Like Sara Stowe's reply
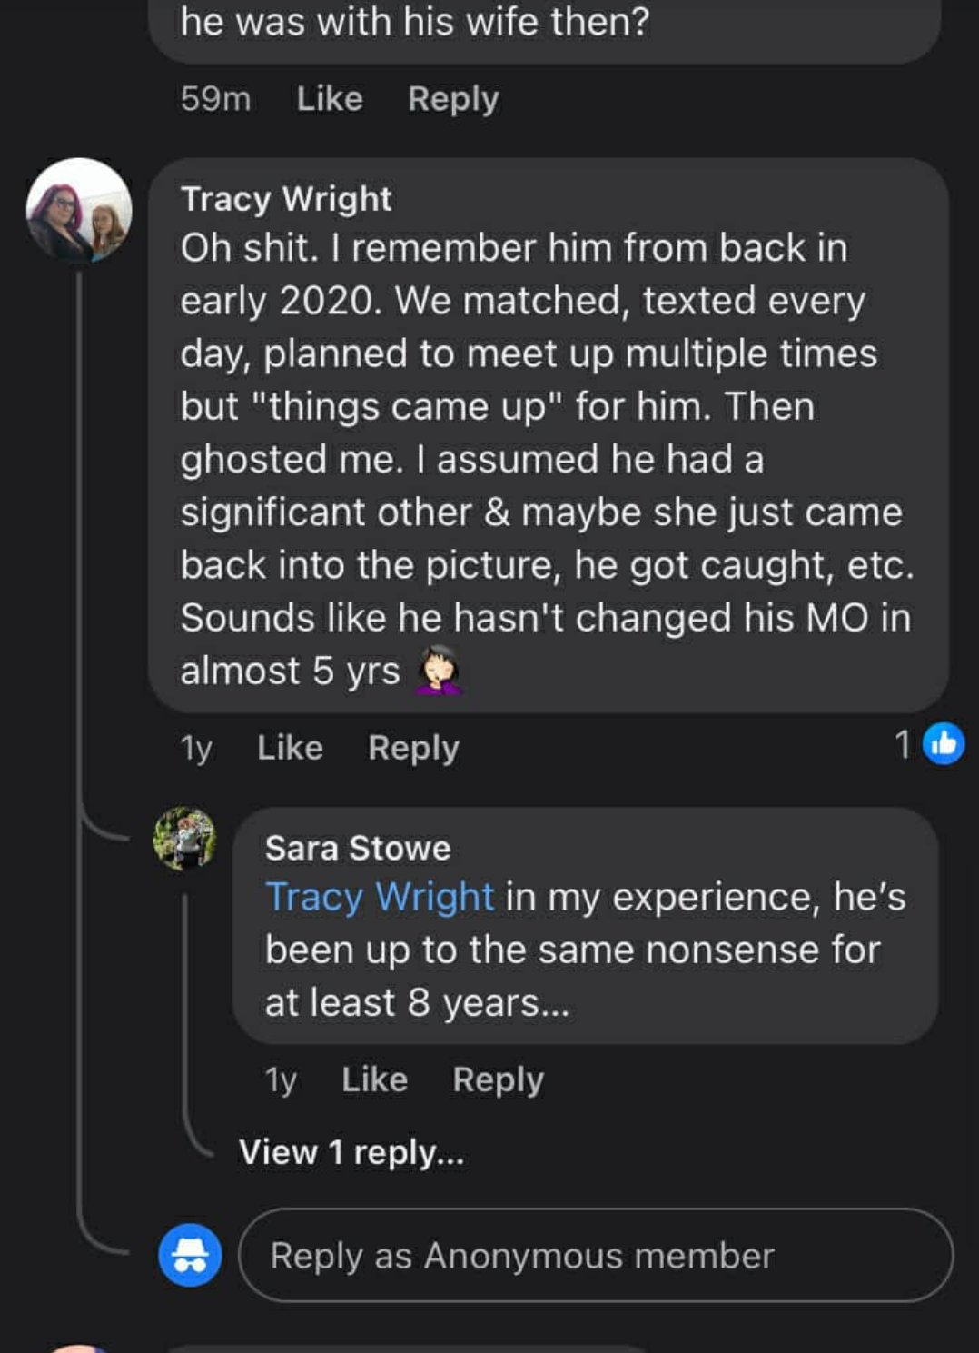This screenshot has width=979, height=1353. click(374, 1079)
